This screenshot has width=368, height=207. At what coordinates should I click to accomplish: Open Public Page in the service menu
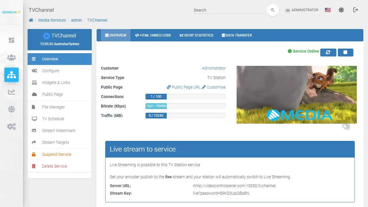[x=60, y=94]
